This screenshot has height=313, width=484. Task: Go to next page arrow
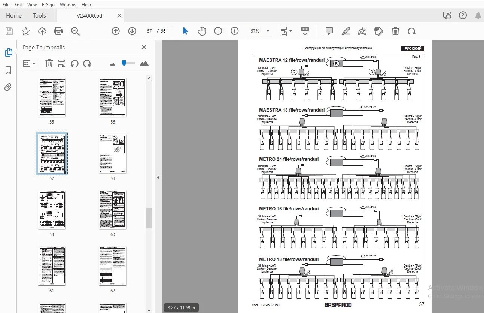pyautogui.click(x=132, y=31)
